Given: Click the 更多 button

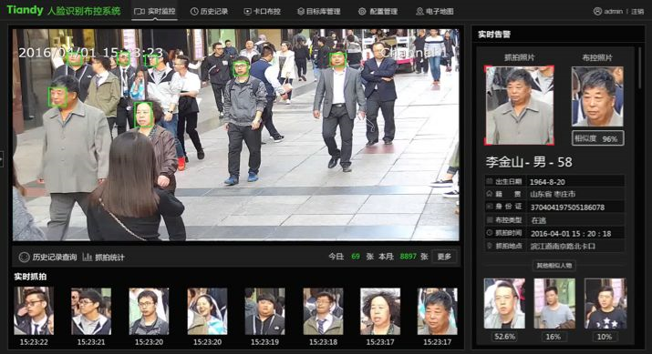Looking at the screenshot, I should (x=444, y=257).
